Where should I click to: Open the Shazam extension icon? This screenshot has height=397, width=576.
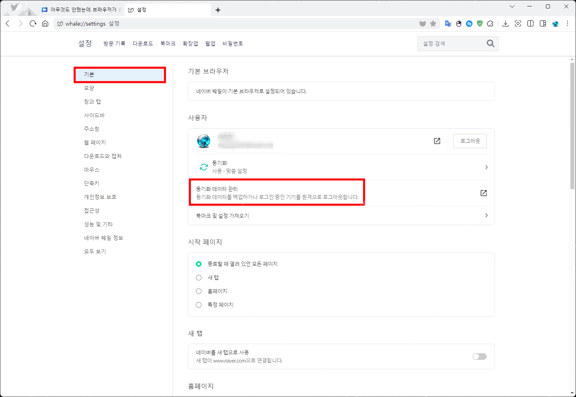469,24
